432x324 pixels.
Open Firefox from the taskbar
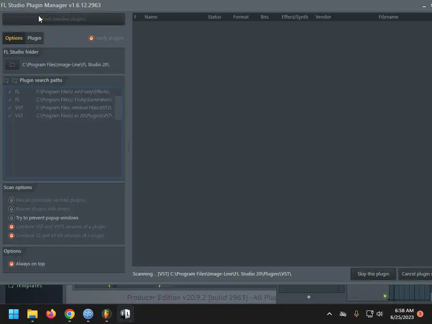51,314
